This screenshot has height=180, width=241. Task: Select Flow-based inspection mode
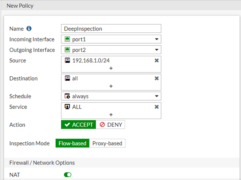[x=73, y=143]
